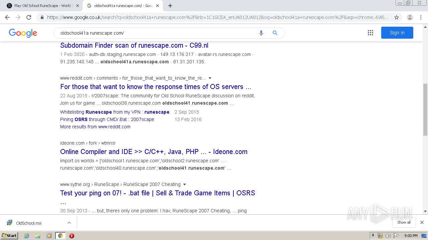This screenshot has width=428, height=240.
Task: Click the Google logo
Action: pos(23,33)
